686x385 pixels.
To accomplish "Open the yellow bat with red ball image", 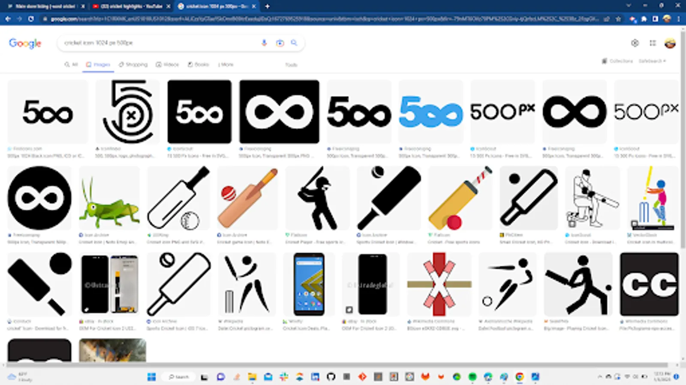I will pyautogui.click(x=460, y=198).
